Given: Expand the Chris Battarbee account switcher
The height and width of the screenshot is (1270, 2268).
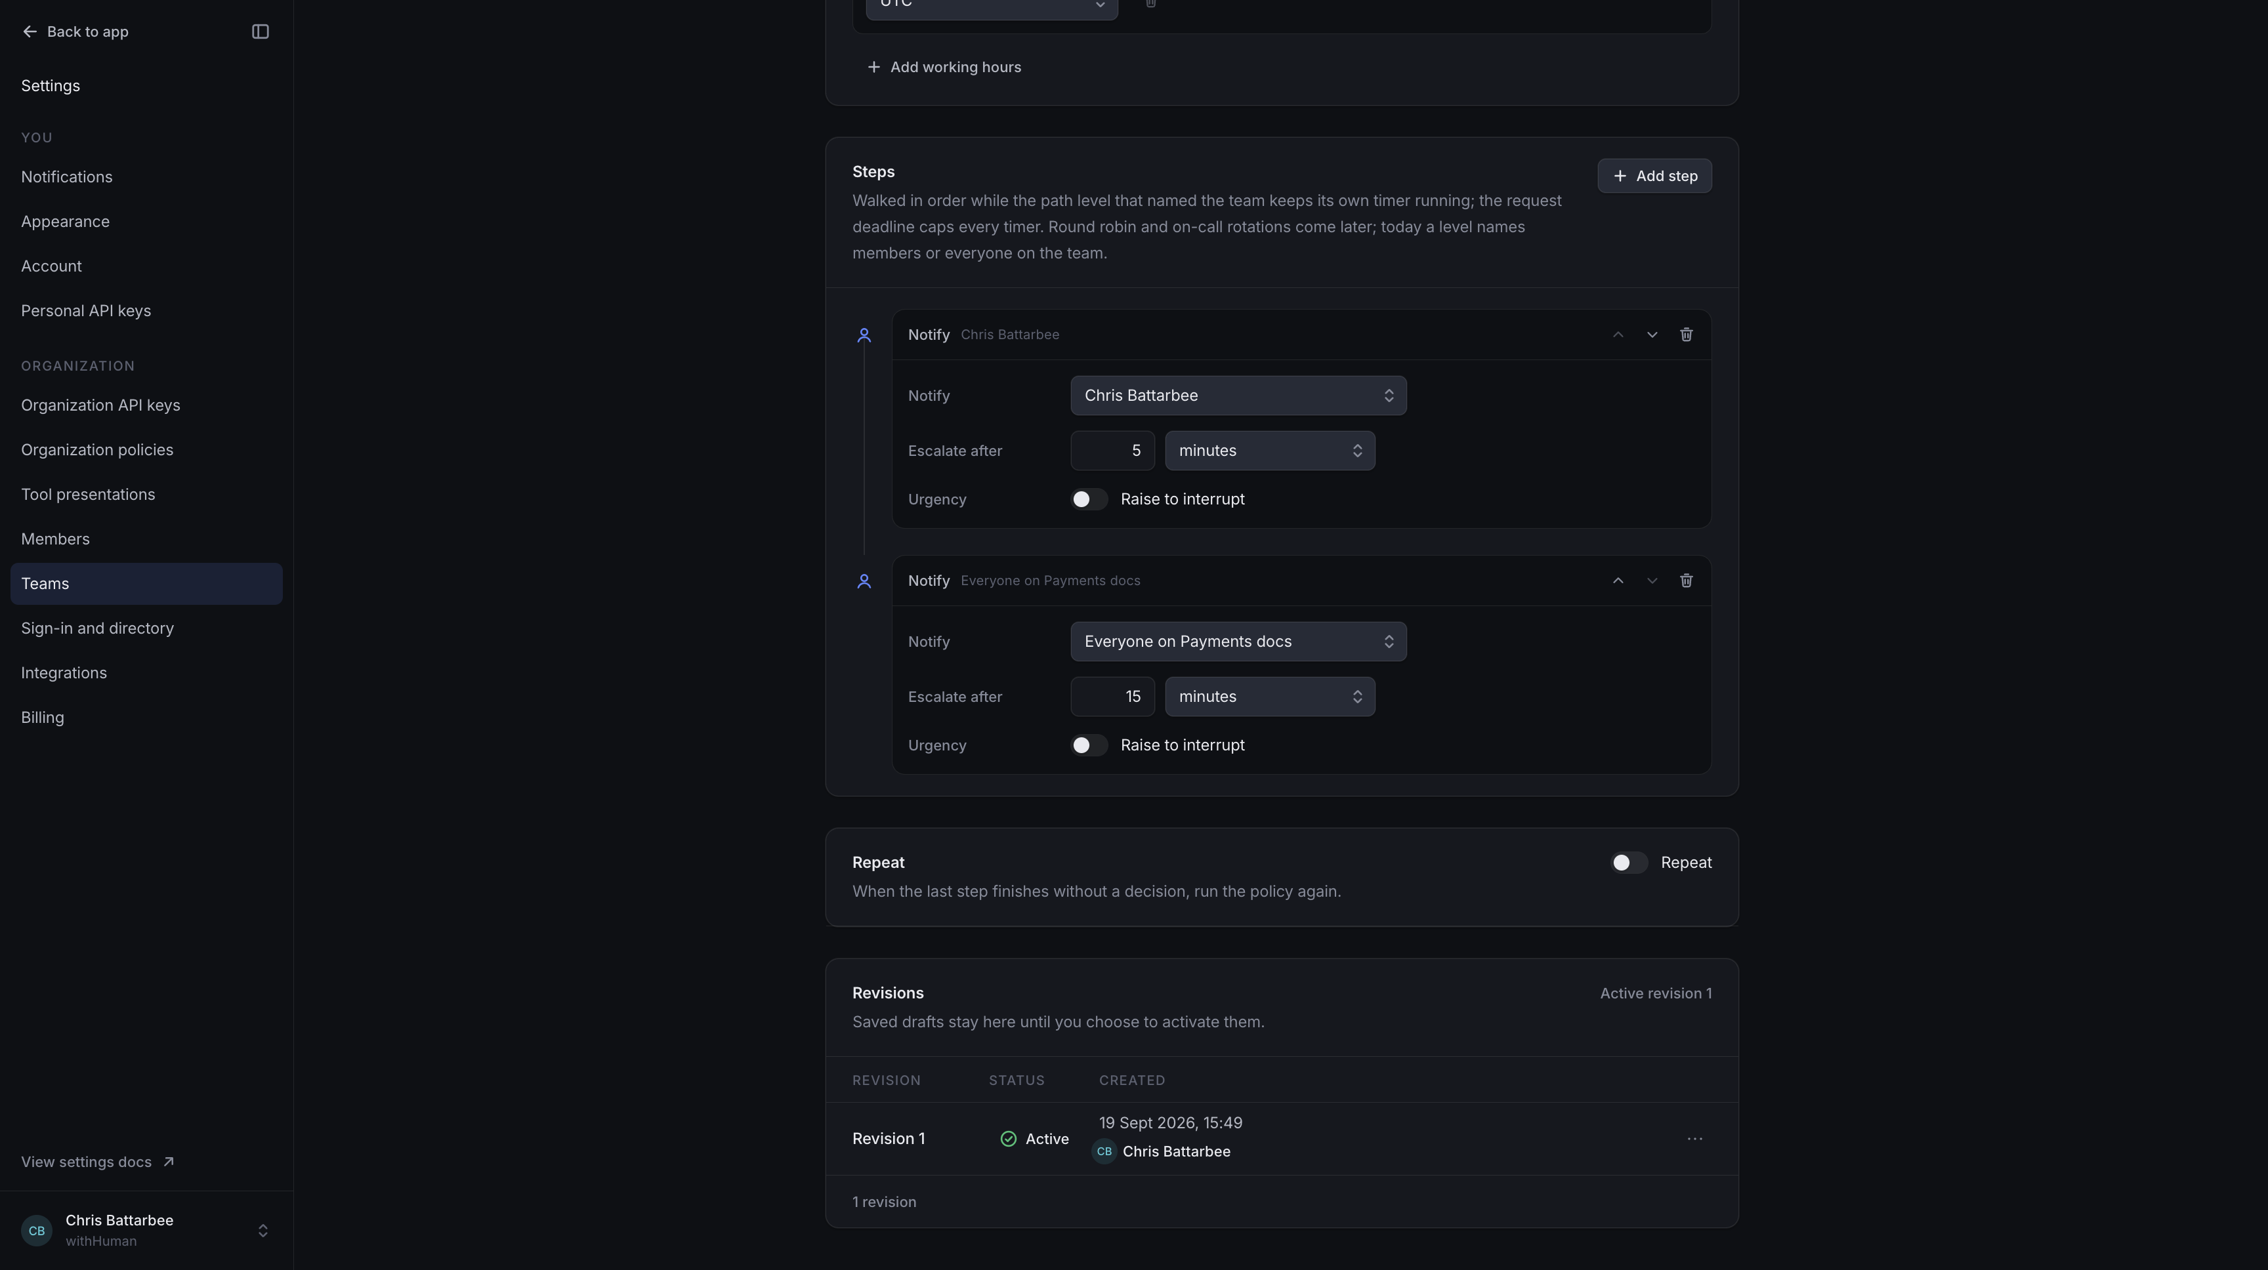Looking at the screenshot, I should 262,1231.
